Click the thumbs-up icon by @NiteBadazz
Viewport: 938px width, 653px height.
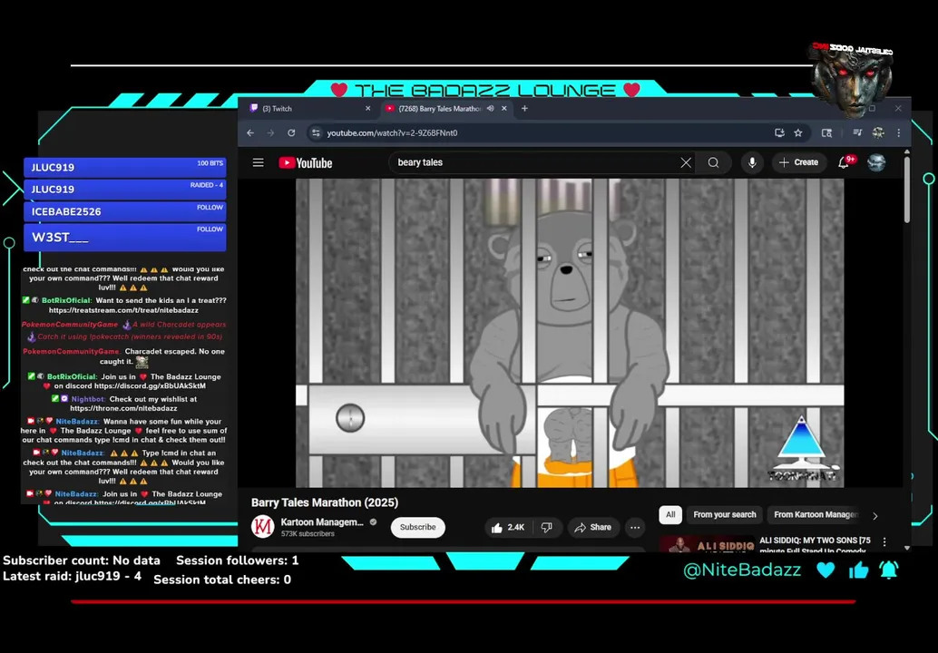click(858, 570)
